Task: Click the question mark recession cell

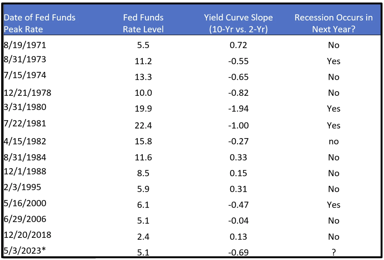Action: click(333, 252)
